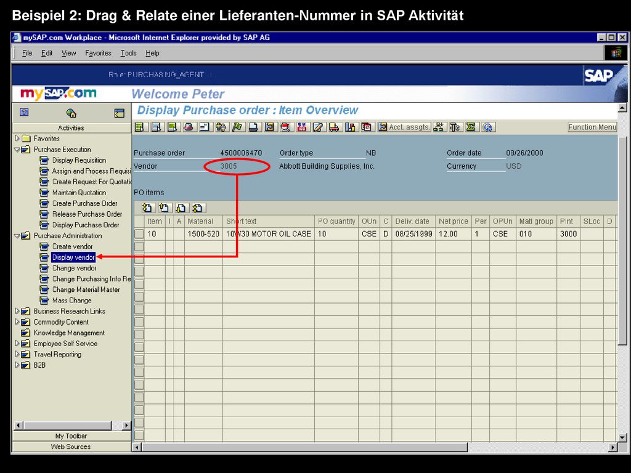Click the Internet Explorer Windows logo throbber

616,53
